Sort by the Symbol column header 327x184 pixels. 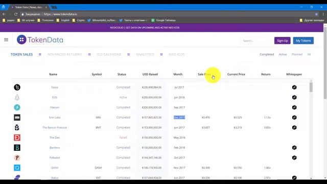(97, 74)
